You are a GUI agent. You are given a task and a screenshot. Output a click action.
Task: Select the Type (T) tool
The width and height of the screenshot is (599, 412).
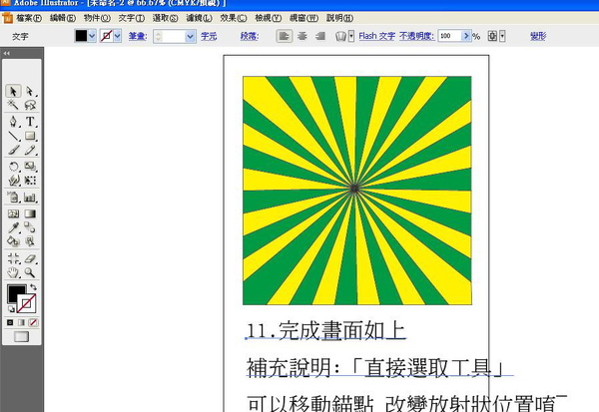click(30, 122)
